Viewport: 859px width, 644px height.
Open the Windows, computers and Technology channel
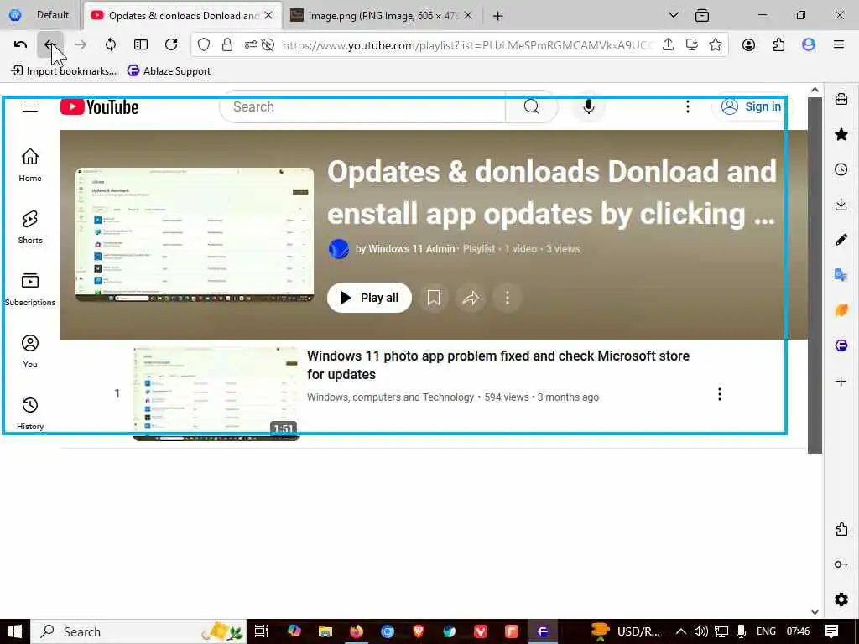point(391,397)
